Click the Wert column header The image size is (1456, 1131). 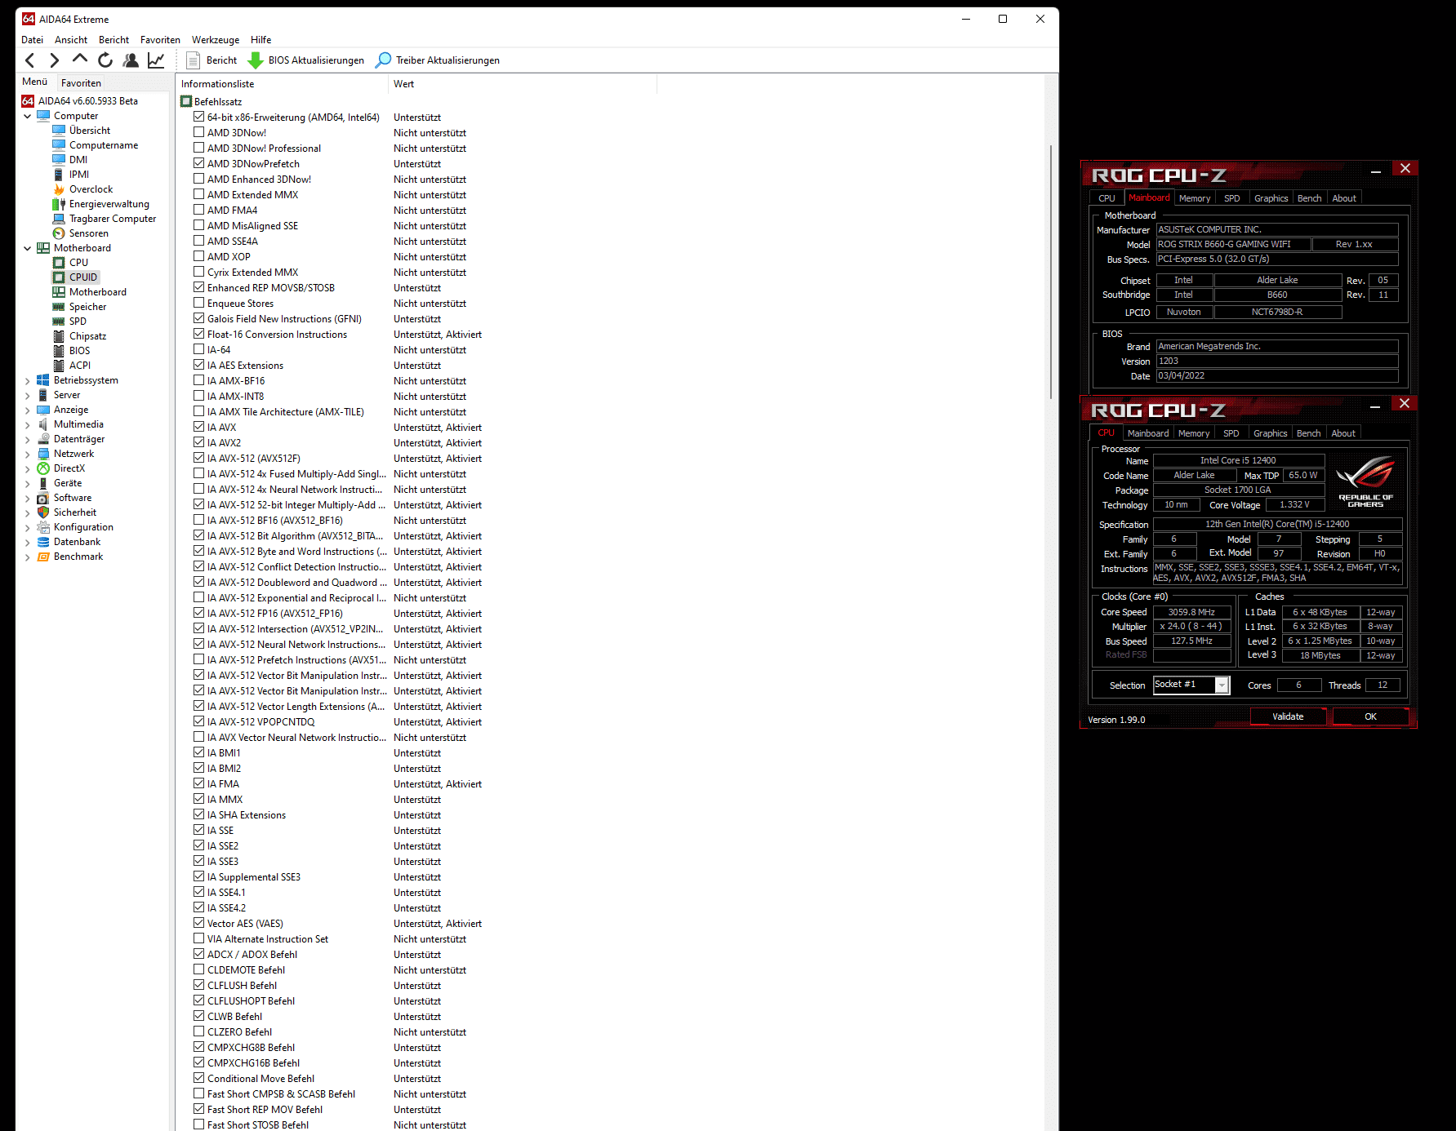[523, 84]
